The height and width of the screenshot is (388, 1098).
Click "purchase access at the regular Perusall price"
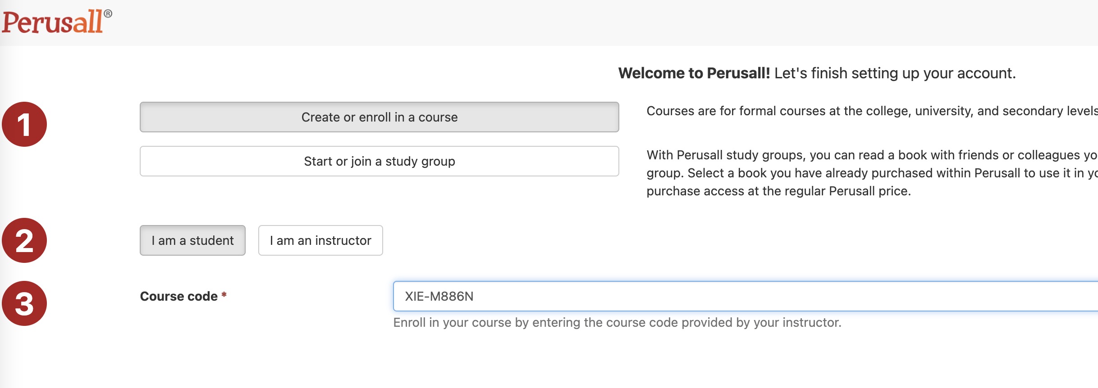(778, 191)
